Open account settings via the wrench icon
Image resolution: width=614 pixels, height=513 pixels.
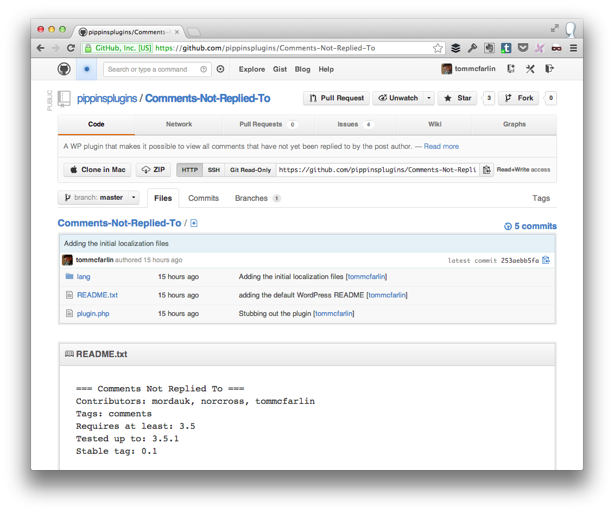click(x=530, y=69)
